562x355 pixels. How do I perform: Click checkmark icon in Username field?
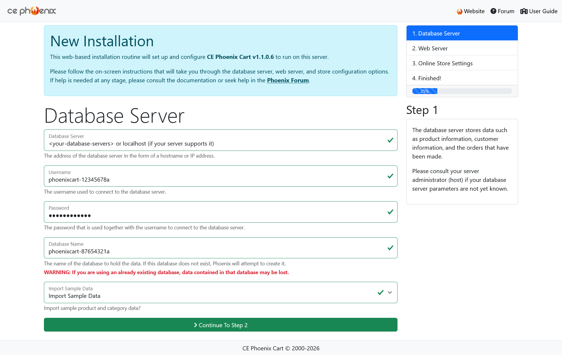tap(390, 176)
